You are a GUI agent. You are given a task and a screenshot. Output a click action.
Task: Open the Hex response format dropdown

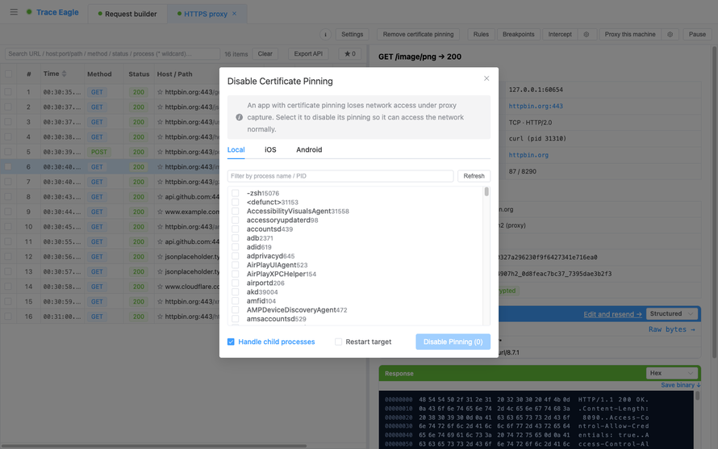click(x=672, y=373)
